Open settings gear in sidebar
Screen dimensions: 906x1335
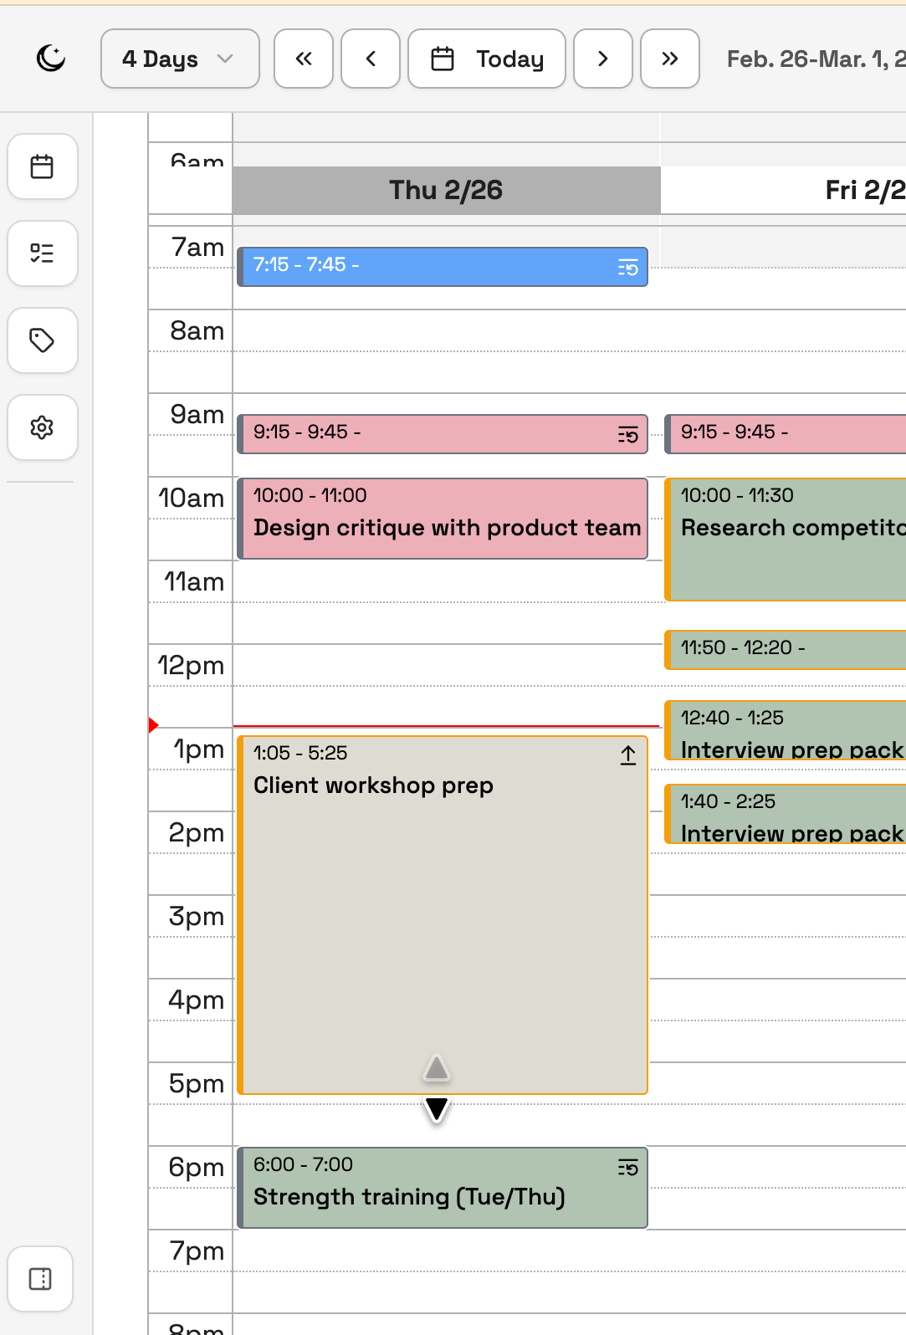pyautogui.click(x=42, y=427)
